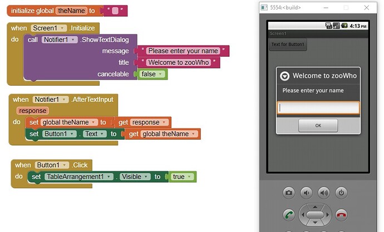Screen dimensions: 384x232
Task: Click the empty text string block
Action: (x=115, y=11)
